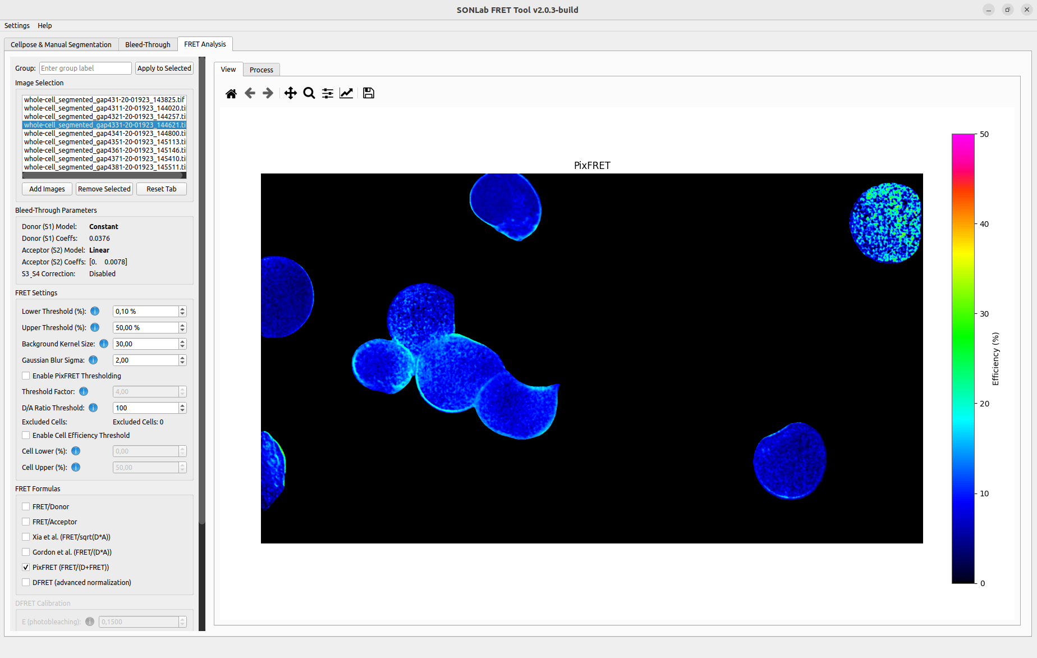Check the Gordon et al. formula

[26, 552]
